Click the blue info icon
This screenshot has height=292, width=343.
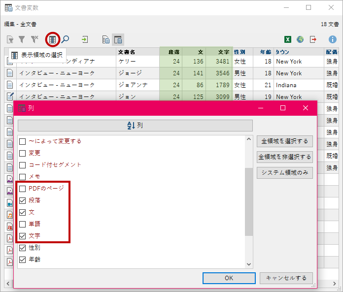(333, 39)
